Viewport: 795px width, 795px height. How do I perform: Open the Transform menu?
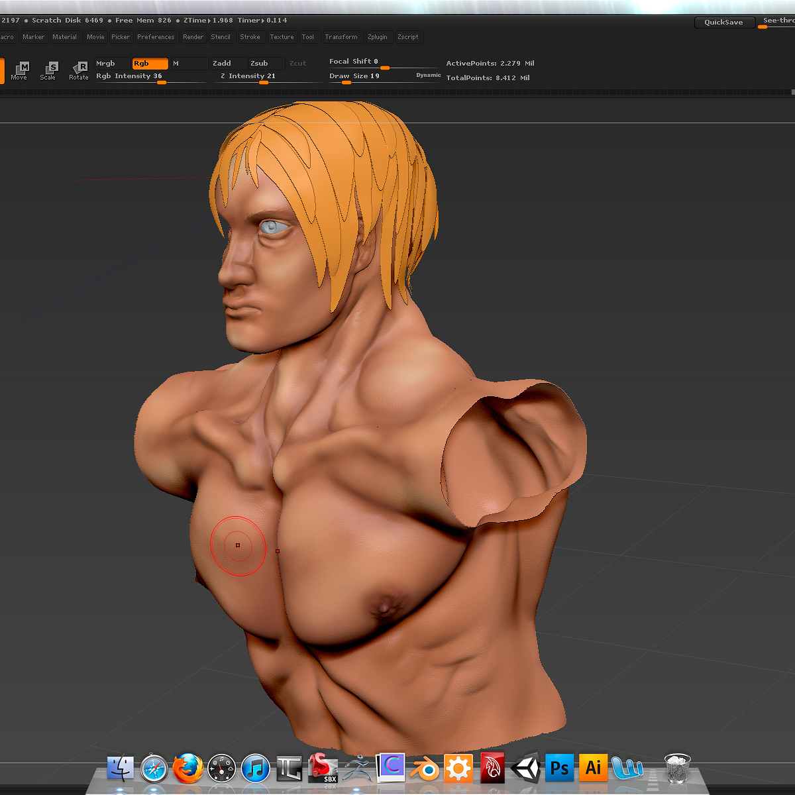pyautogui.click(x=341, y=37)
